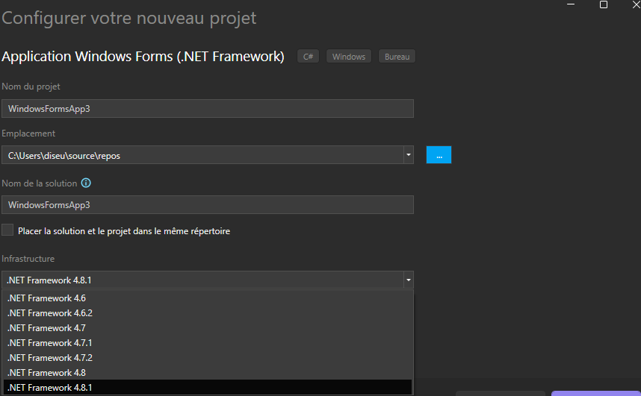Expand the location path dropdown arrow
This screenshot has width=641, height=396.
[x=408, y=155]
